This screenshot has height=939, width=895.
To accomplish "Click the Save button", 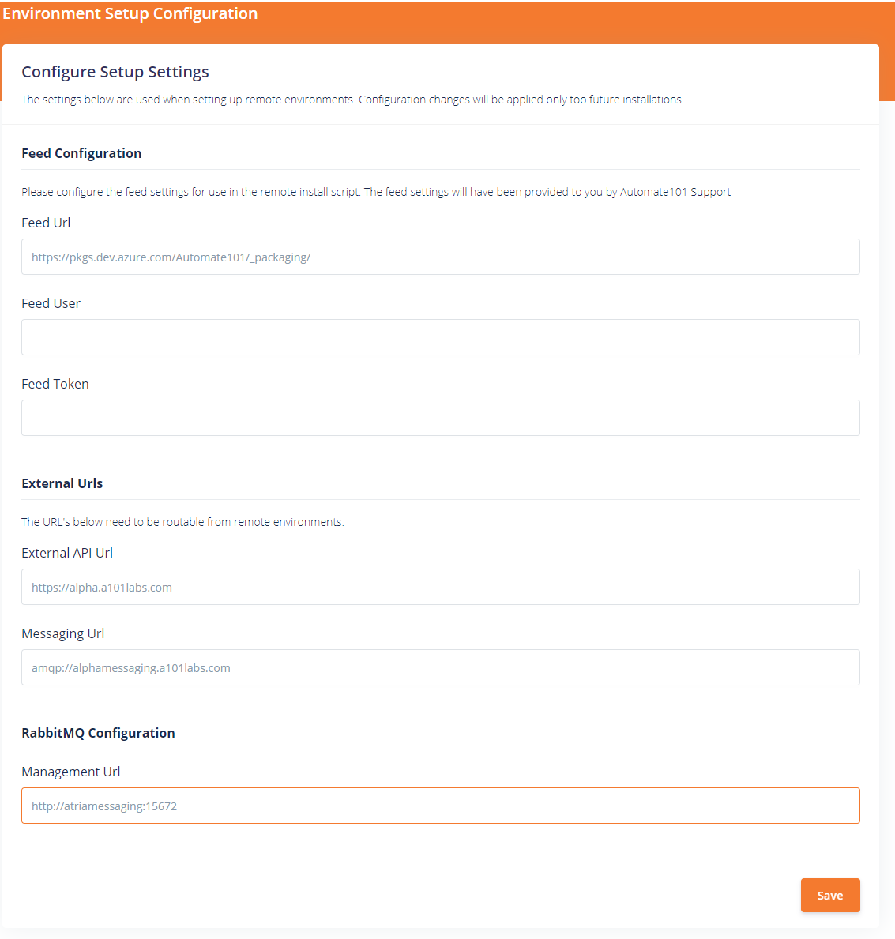I will click(829, 895).
